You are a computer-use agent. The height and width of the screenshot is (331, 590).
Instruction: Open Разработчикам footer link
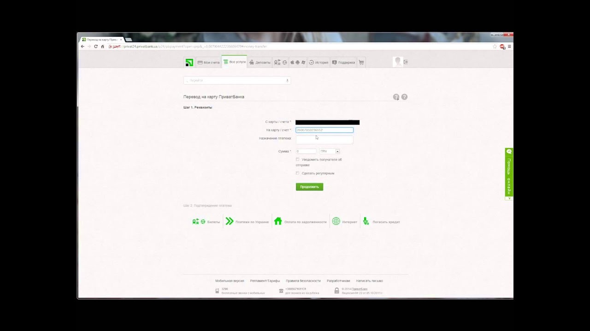pyautogui.click(x=338, y=281)
